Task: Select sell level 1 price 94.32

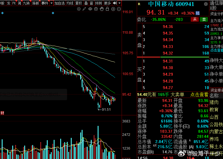Action: point(168,53)
